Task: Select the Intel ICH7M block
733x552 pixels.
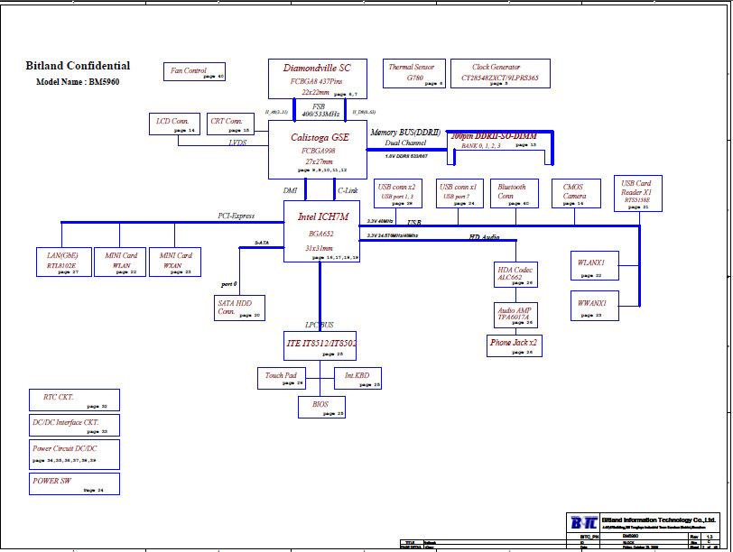Action: coord(321,231)
